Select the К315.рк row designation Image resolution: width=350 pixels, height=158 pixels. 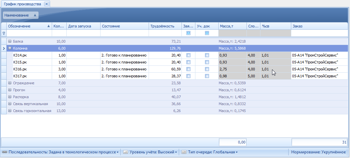[x=20, y=62]
